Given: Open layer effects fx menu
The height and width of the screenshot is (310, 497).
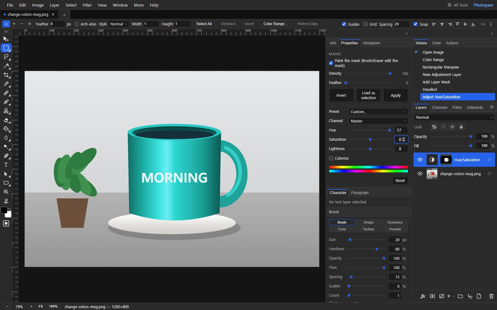Looking at the screenshot, I should pyautogui.click(x=423, y=296).
